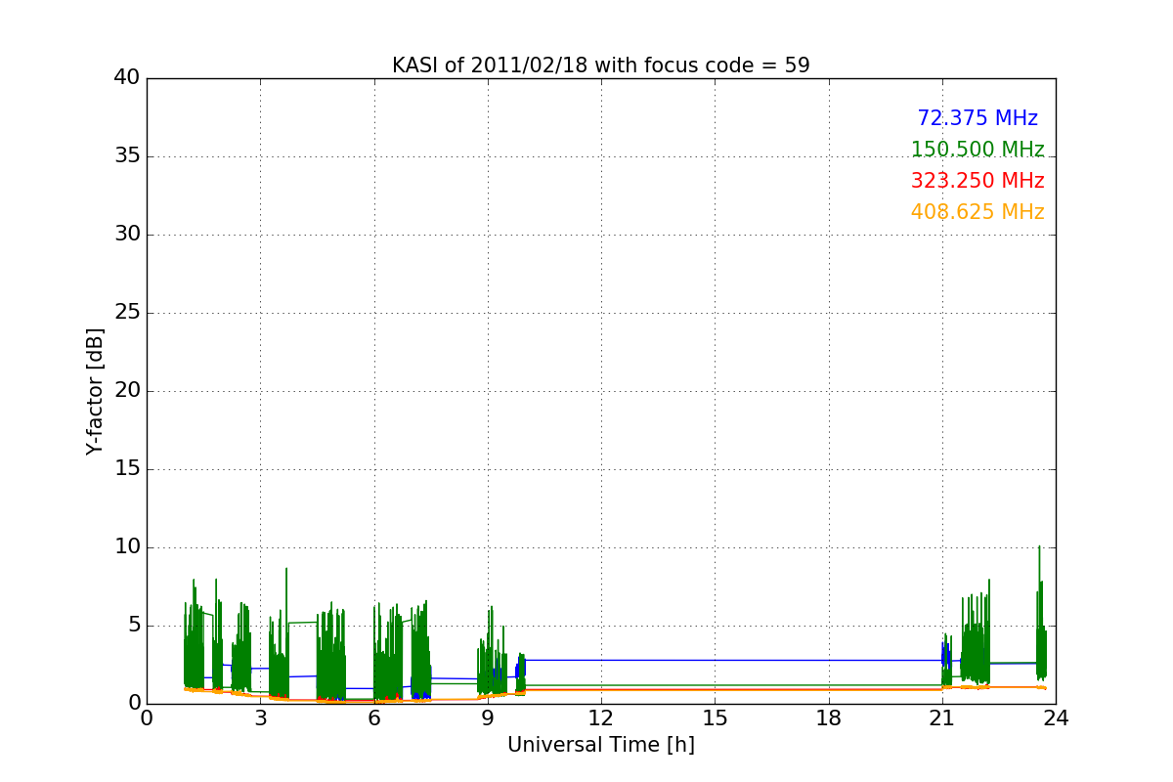Click y-axis tick label 15

coord(127,469)
